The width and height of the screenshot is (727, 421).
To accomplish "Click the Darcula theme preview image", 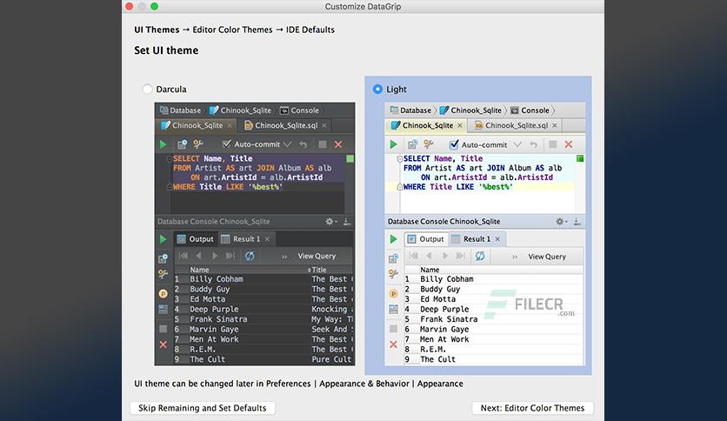I will coord(255,234).
